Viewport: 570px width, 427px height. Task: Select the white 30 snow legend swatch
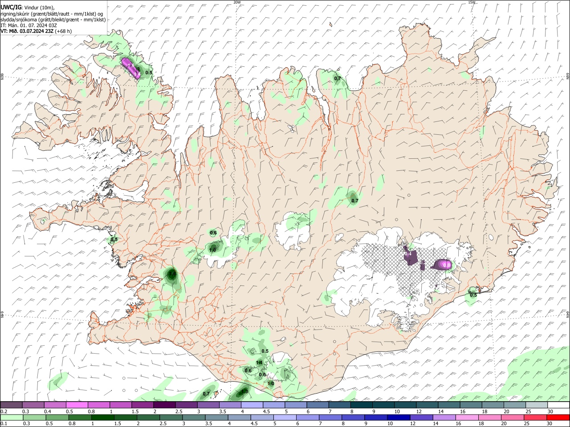coord(558,405)
